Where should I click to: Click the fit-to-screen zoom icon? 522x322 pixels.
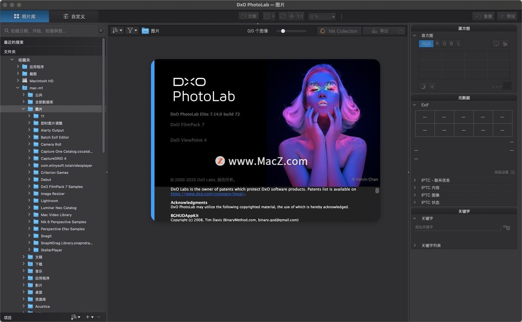283,16
